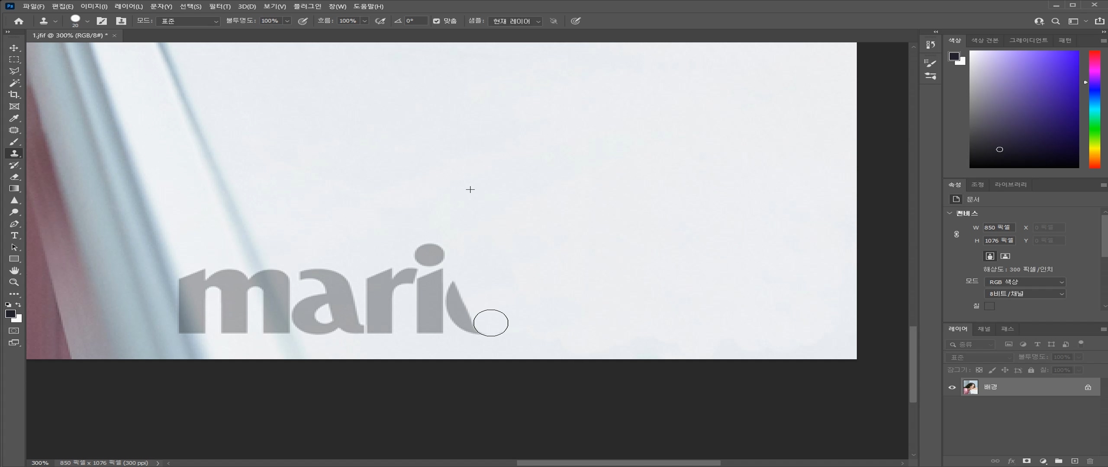
Task: Toggle the canvas width-height link icon
Action: coord(957,234)
